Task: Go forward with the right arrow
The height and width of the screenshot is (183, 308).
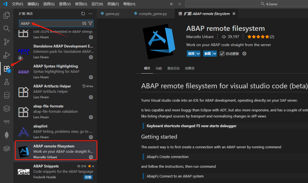Action: (179, 4)
